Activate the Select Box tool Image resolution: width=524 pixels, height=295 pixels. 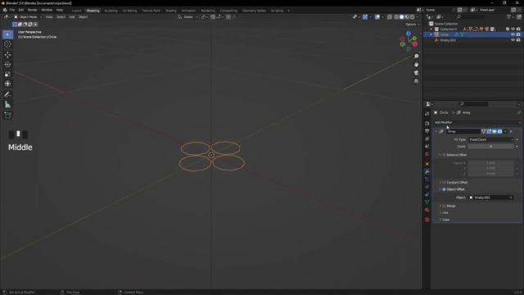(7, 34)
